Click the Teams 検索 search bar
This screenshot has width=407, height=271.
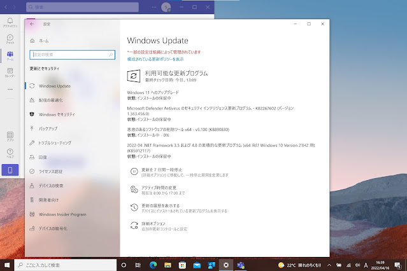82,7
